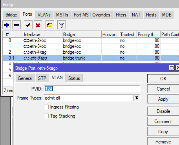Open the Hosts tab

[151, 15]
